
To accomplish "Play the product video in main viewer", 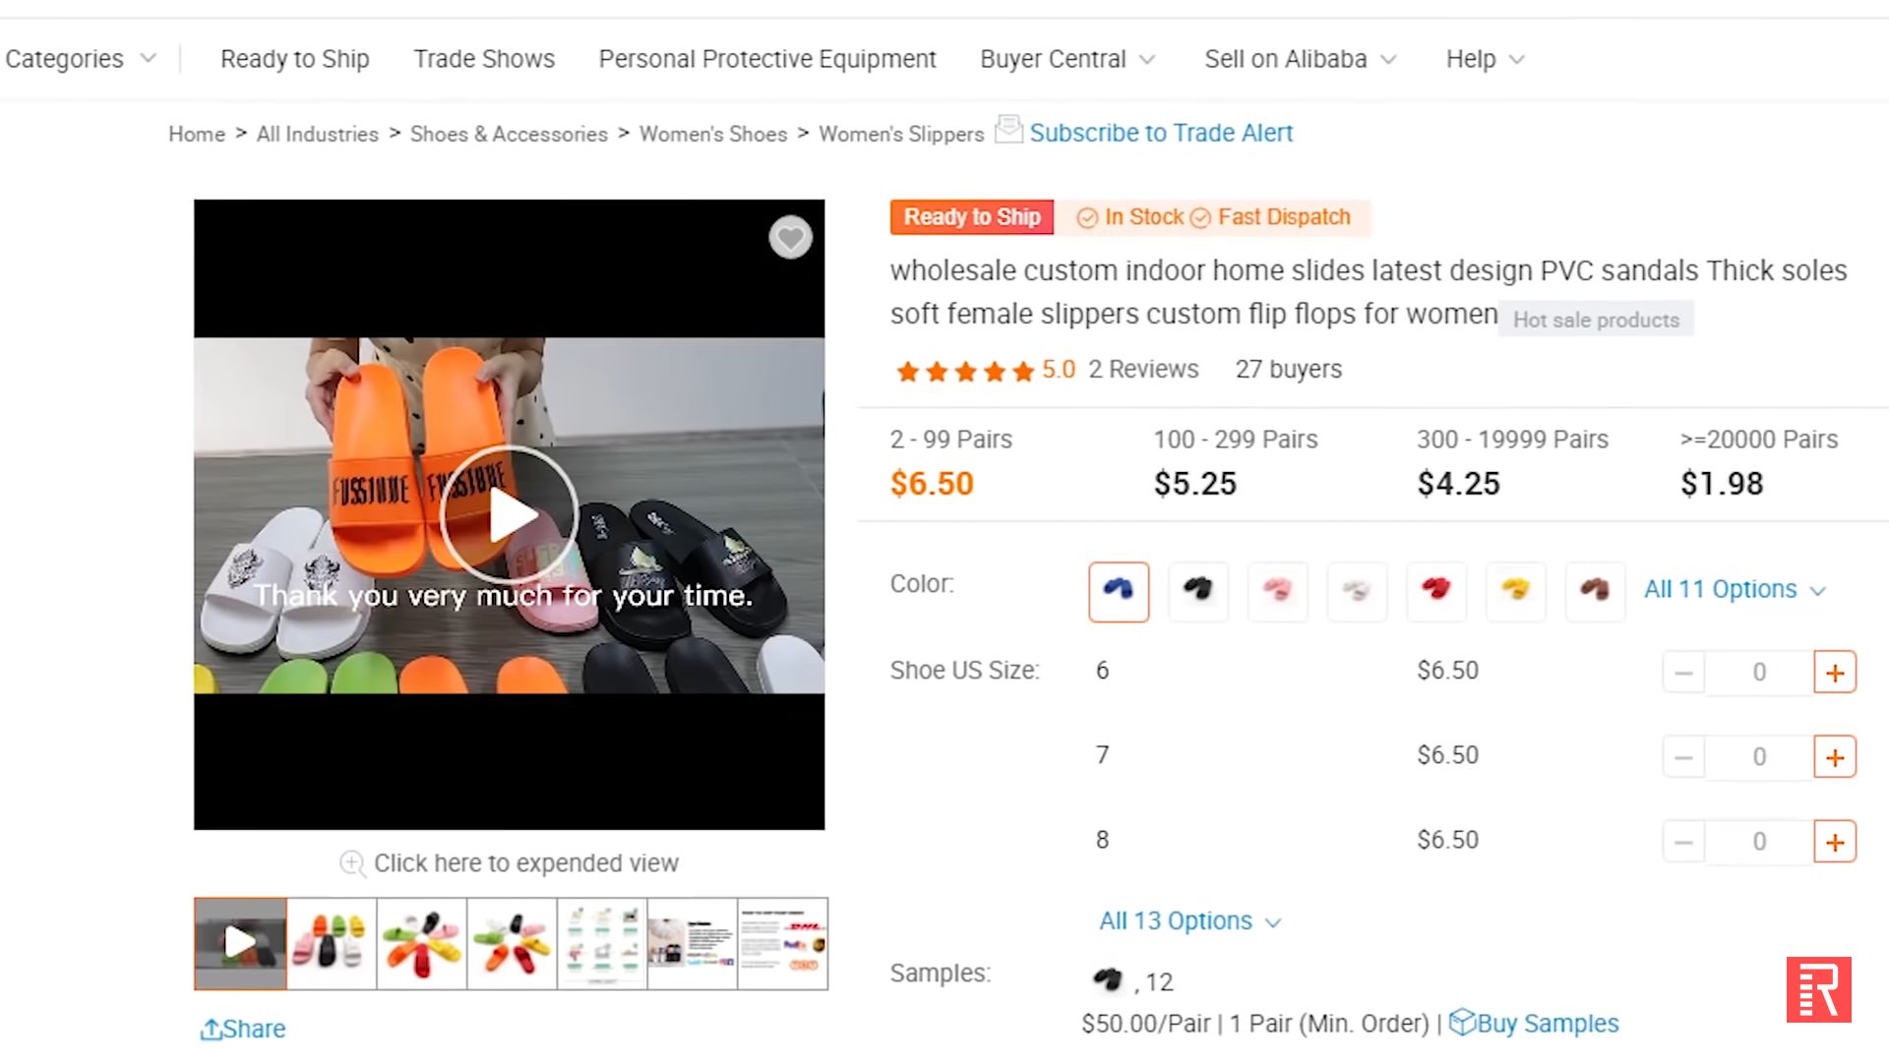I will [x=509, y=515].
